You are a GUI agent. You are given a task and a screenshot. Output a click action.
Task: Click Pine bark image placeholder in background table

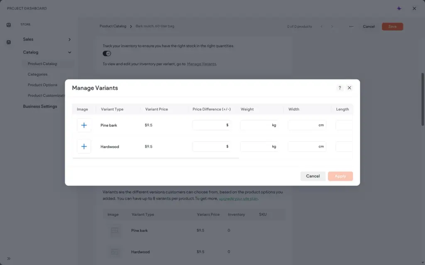[x=115, y=230]
